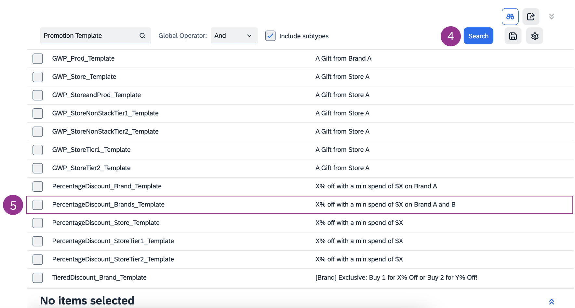Click the PercentageDiscount_Store_Template entry
Viewport: 575px width, 308px height.
[x=106, y=223]
